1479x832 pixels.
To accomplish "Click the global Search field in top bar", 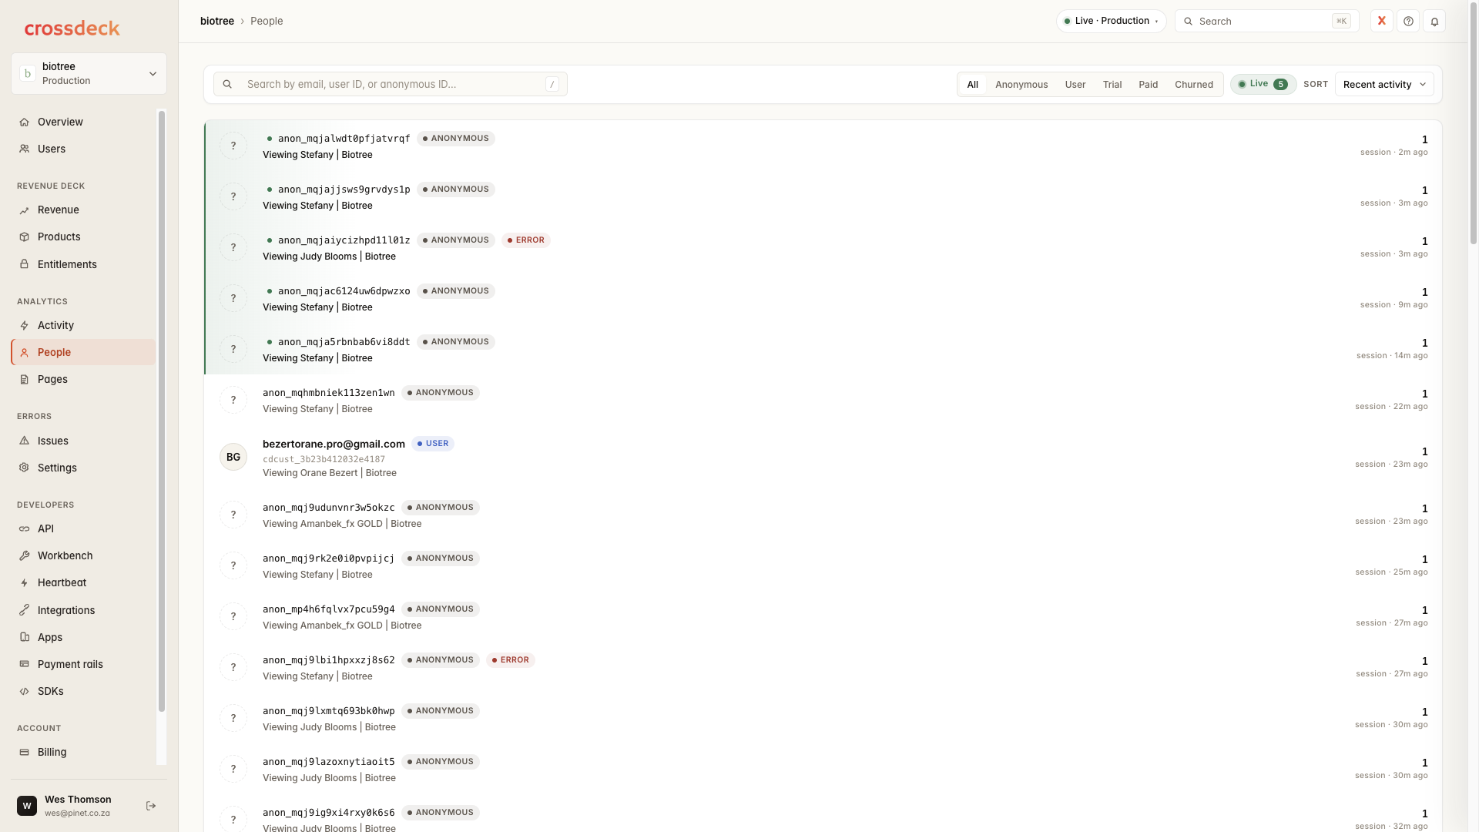I will (x=1267, y=21).
